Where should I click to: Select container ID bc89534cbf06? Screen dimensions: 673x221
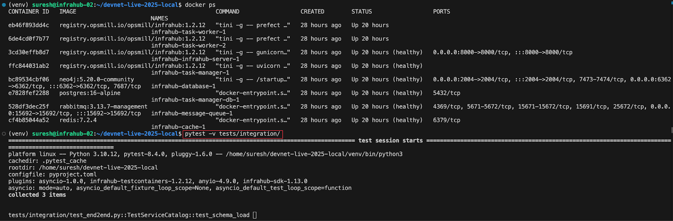pos(29,79)
